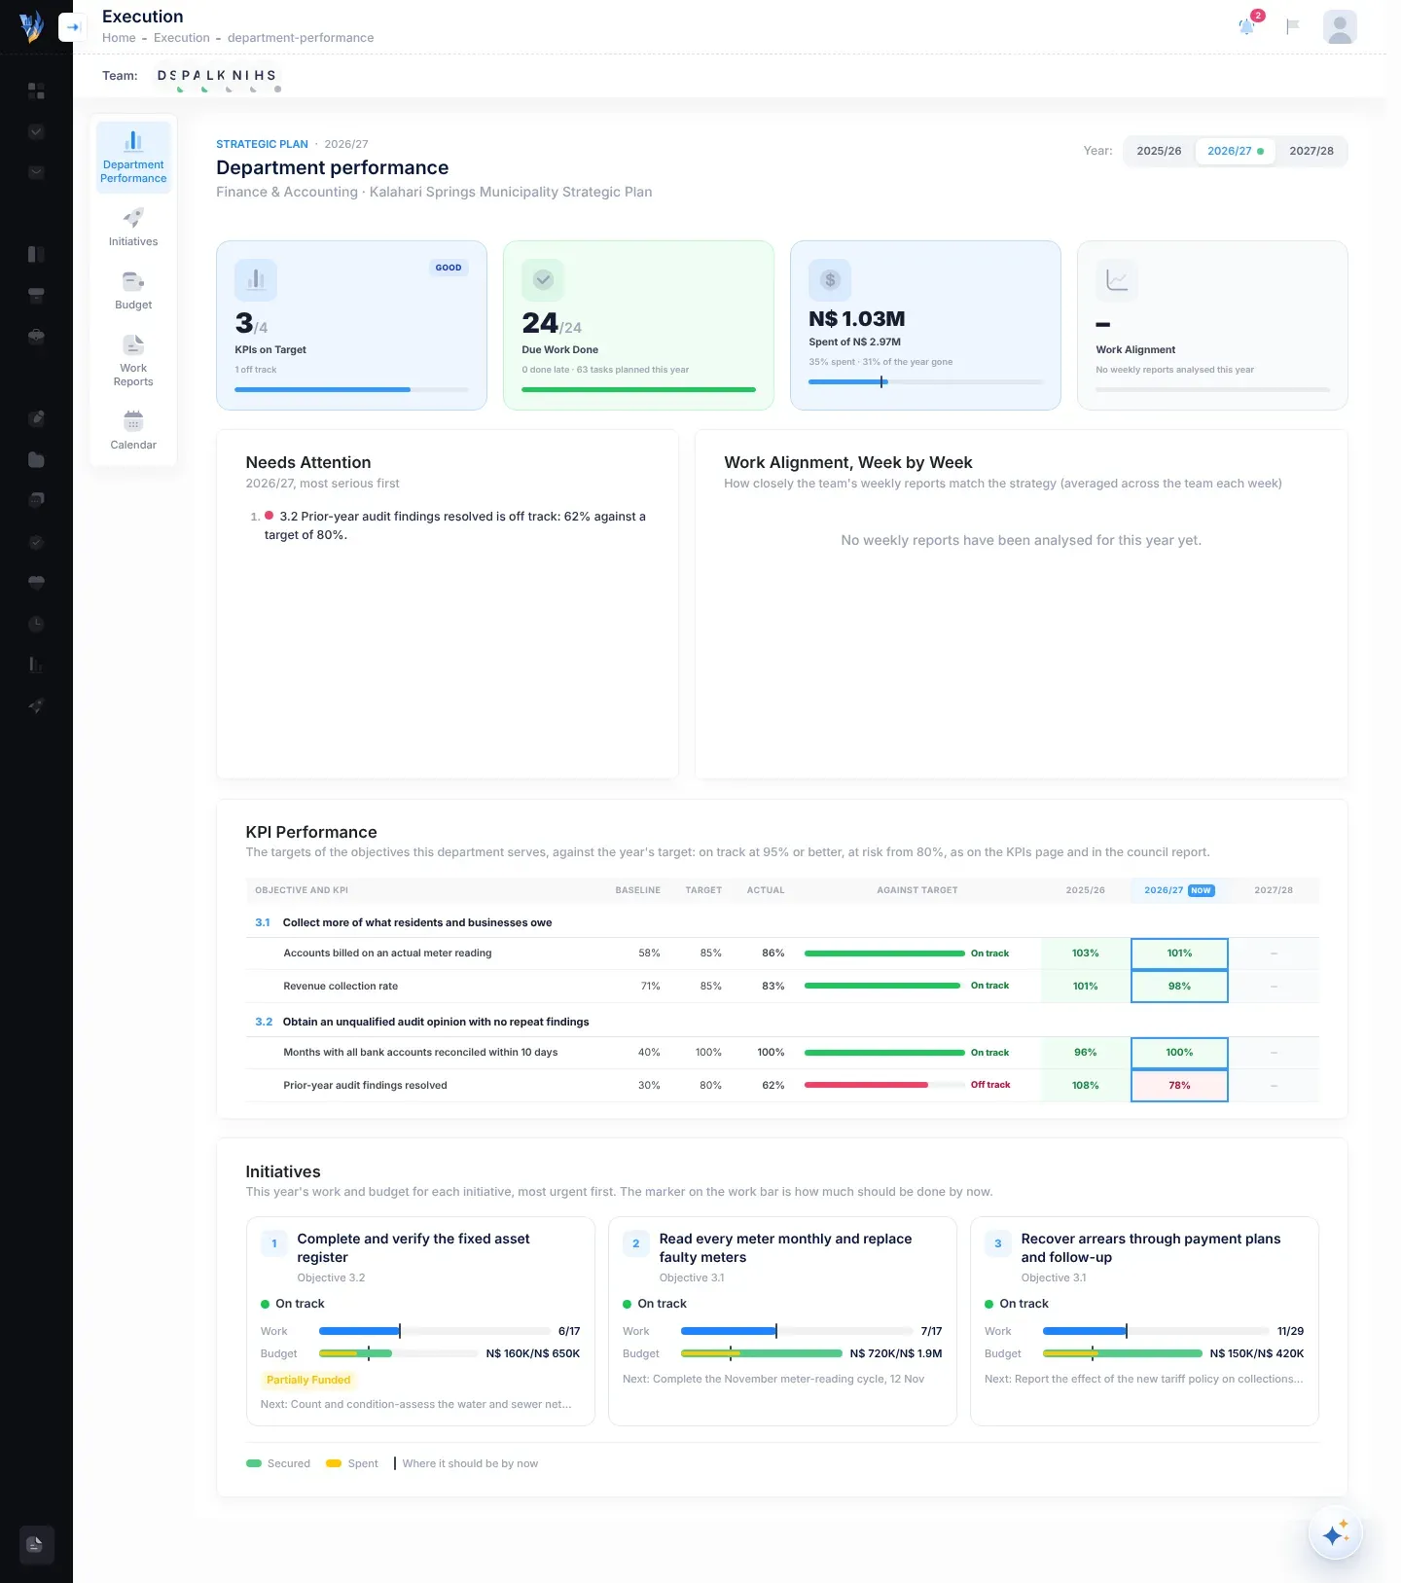The image size is (1401, 1583).
Task: Open the chat bubbles icon in dark sidebar
Action: pos(36,500)
